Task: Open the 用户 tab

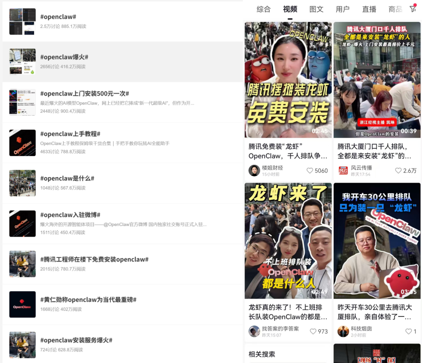Action: [343, 9]
